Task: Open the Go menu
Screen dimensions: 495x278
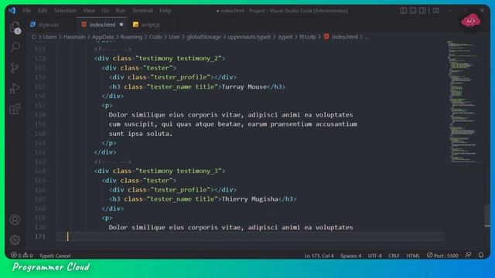Action: click(105, 10)
